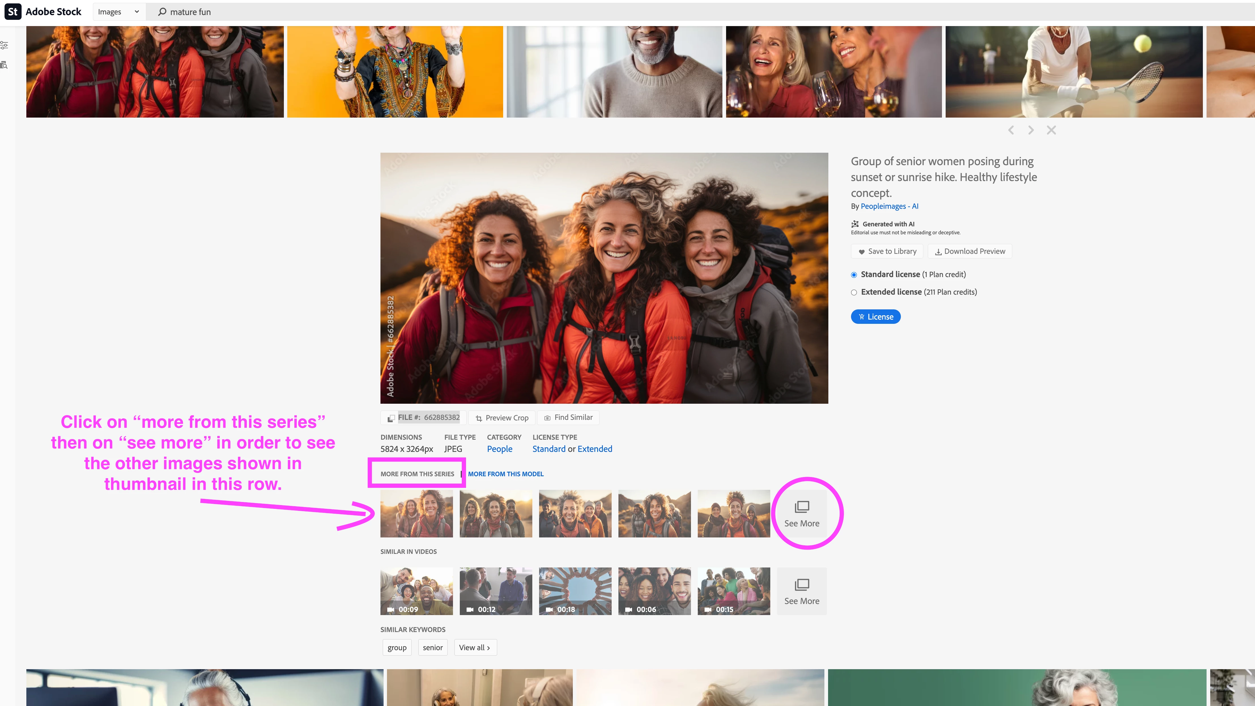Click the search magnifier icon

(x=162, y=12)
